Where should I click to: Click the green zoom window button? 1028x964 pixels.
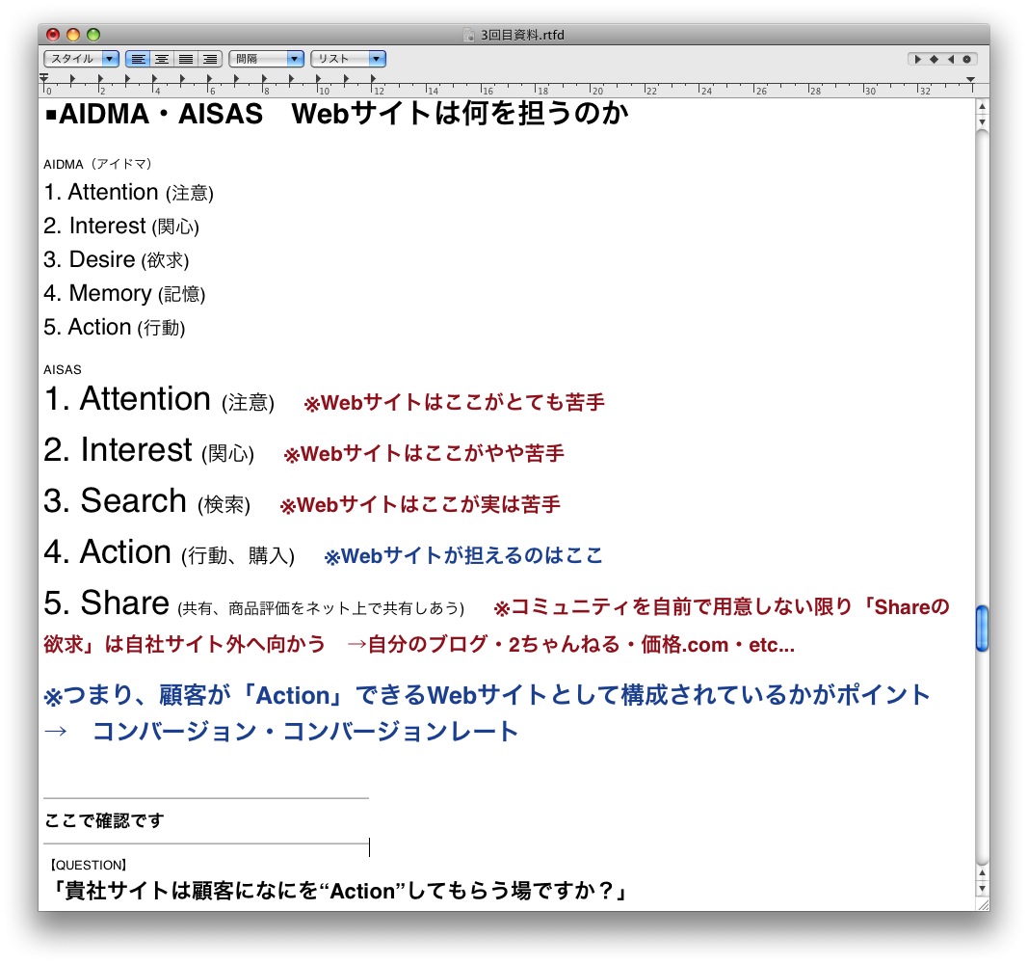(93, 35)
